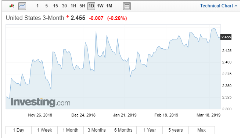The height and width of the screenshot is (139, 241).
Task: Click the 2.325 y-axis value
Action: 227,97
